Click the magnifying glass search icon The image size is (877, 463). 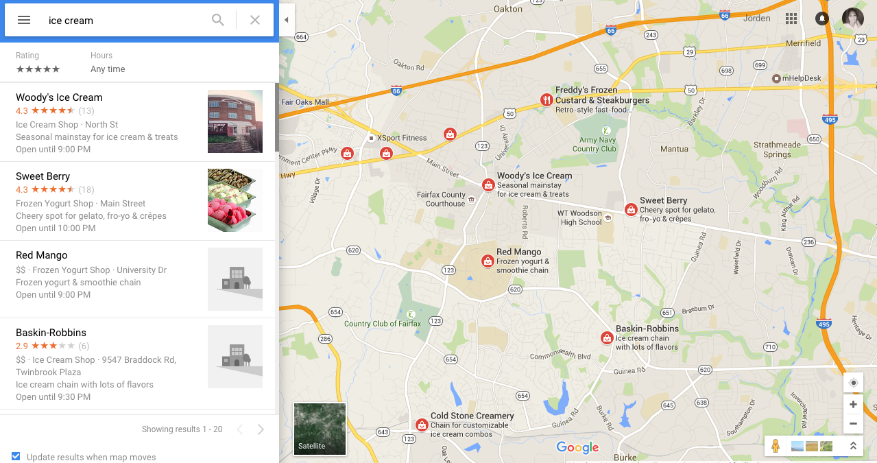(x=218, y=20)
